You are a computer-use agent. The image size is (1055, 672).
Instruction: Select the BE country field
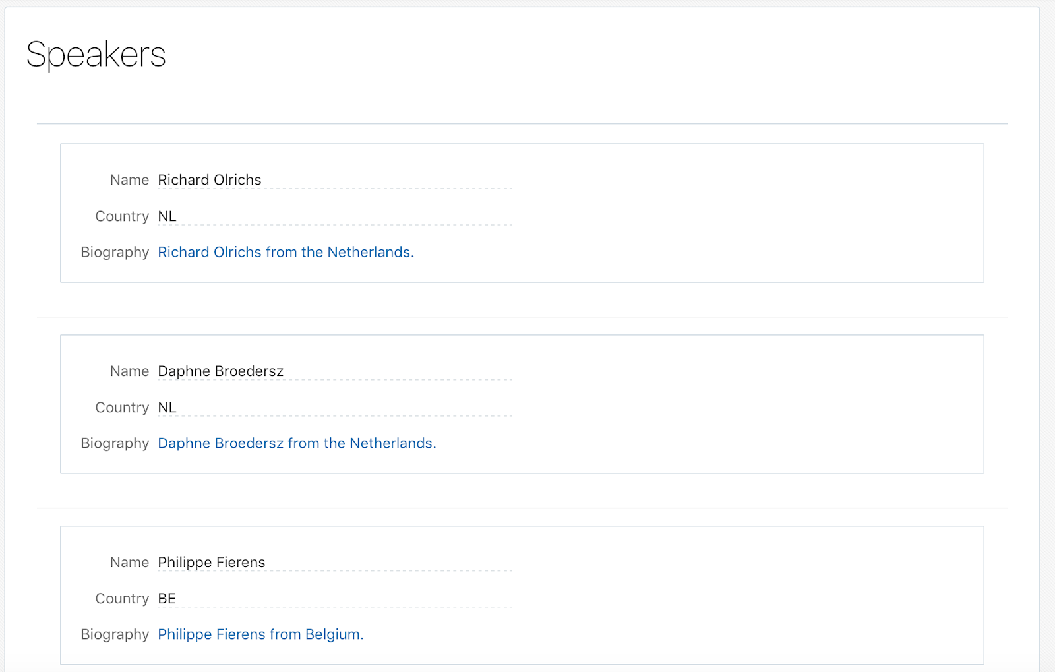(334, 599)
